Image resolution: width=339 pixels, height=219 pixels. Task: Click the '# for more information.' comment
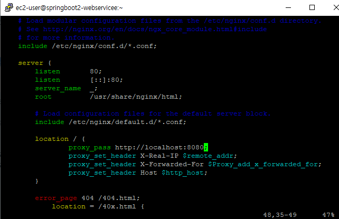(66, 38)
